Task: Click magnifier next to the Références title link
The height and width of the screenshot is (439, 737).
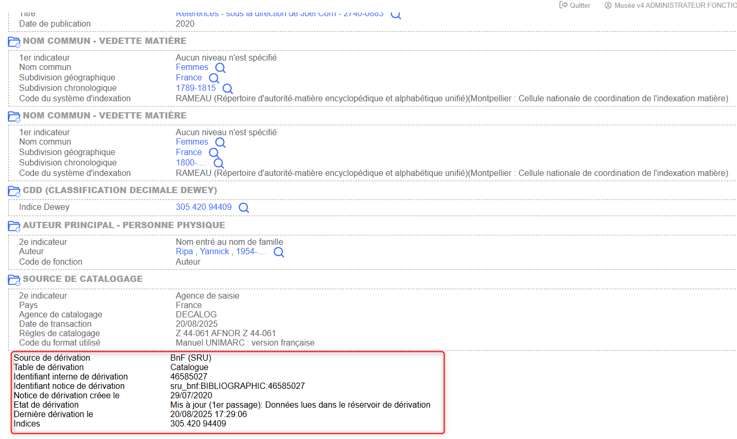Action: pyautogui.click(x=396, y=15)
